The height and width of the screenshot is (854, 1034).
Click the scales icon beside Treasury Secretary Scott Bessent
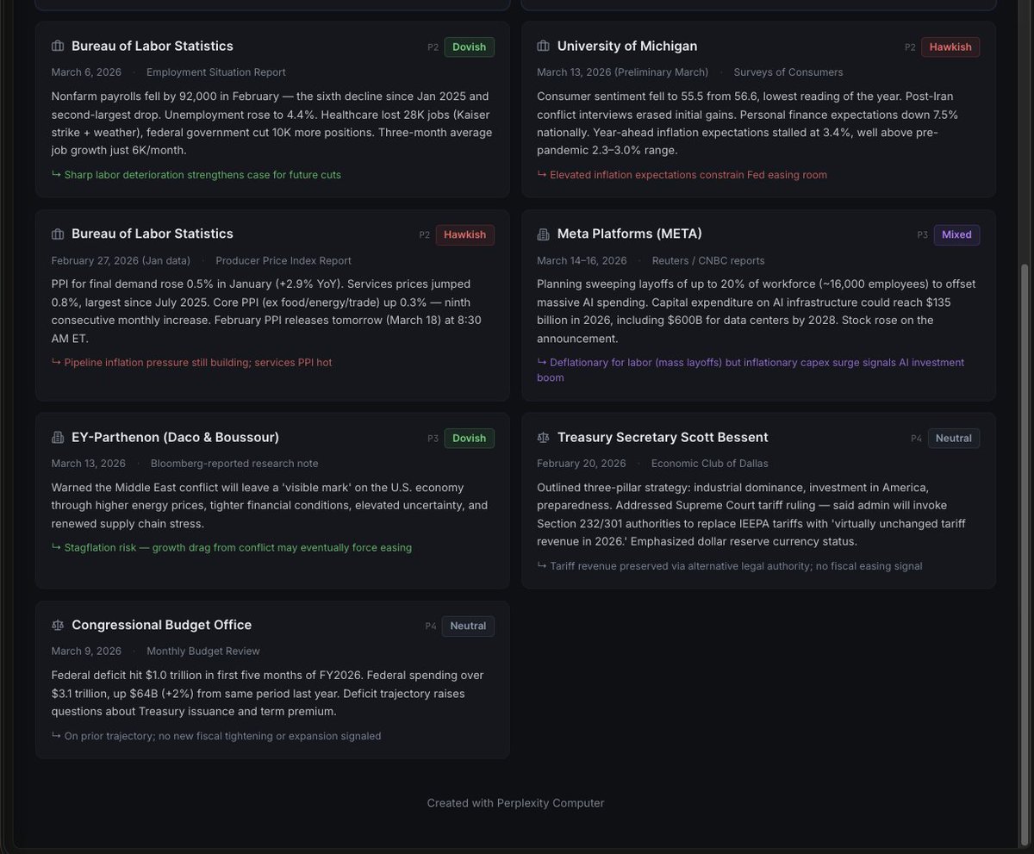click(544, 438)
